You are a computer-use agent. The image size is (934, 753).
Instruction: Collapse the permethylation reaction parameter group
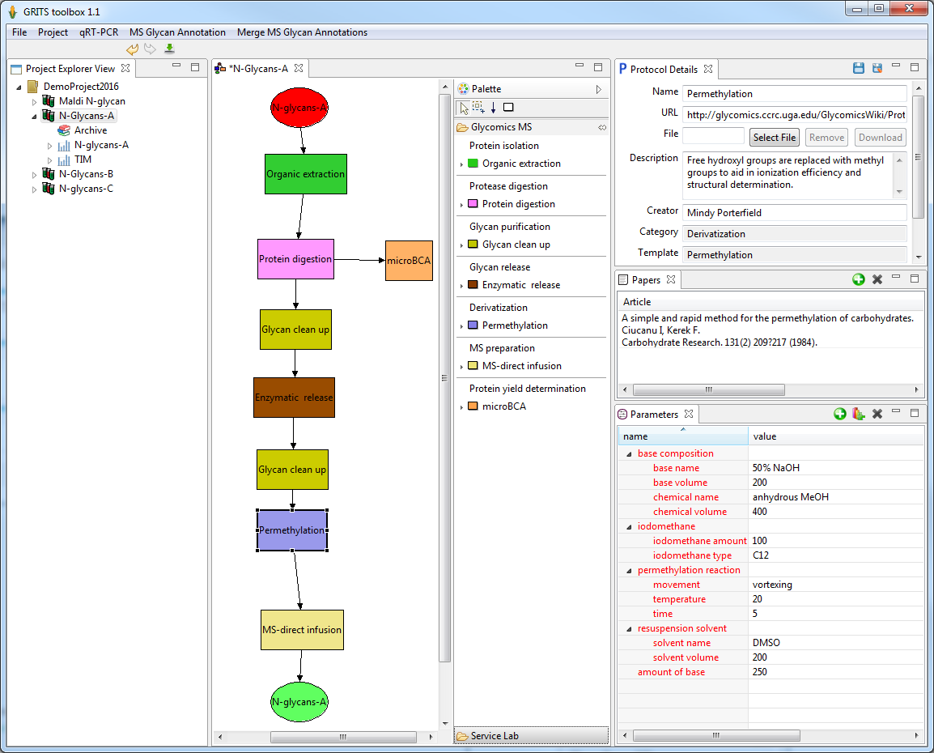(629, 571)
